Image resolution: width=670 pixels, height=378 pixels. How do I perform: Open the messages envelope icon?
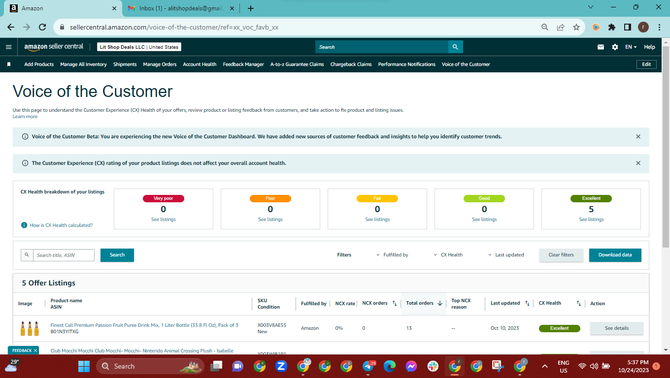click(601, 47)
